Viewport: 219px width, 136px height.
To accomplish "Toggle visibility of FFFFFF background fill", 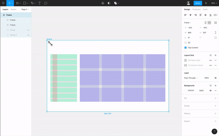I will 211,91.
